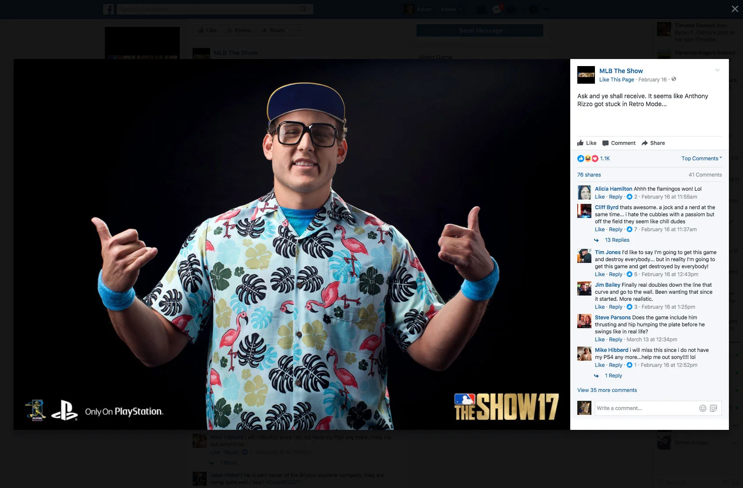Click View 35 more comments
This screenshot has height=488, width=743.
click(x=607, y=390)
